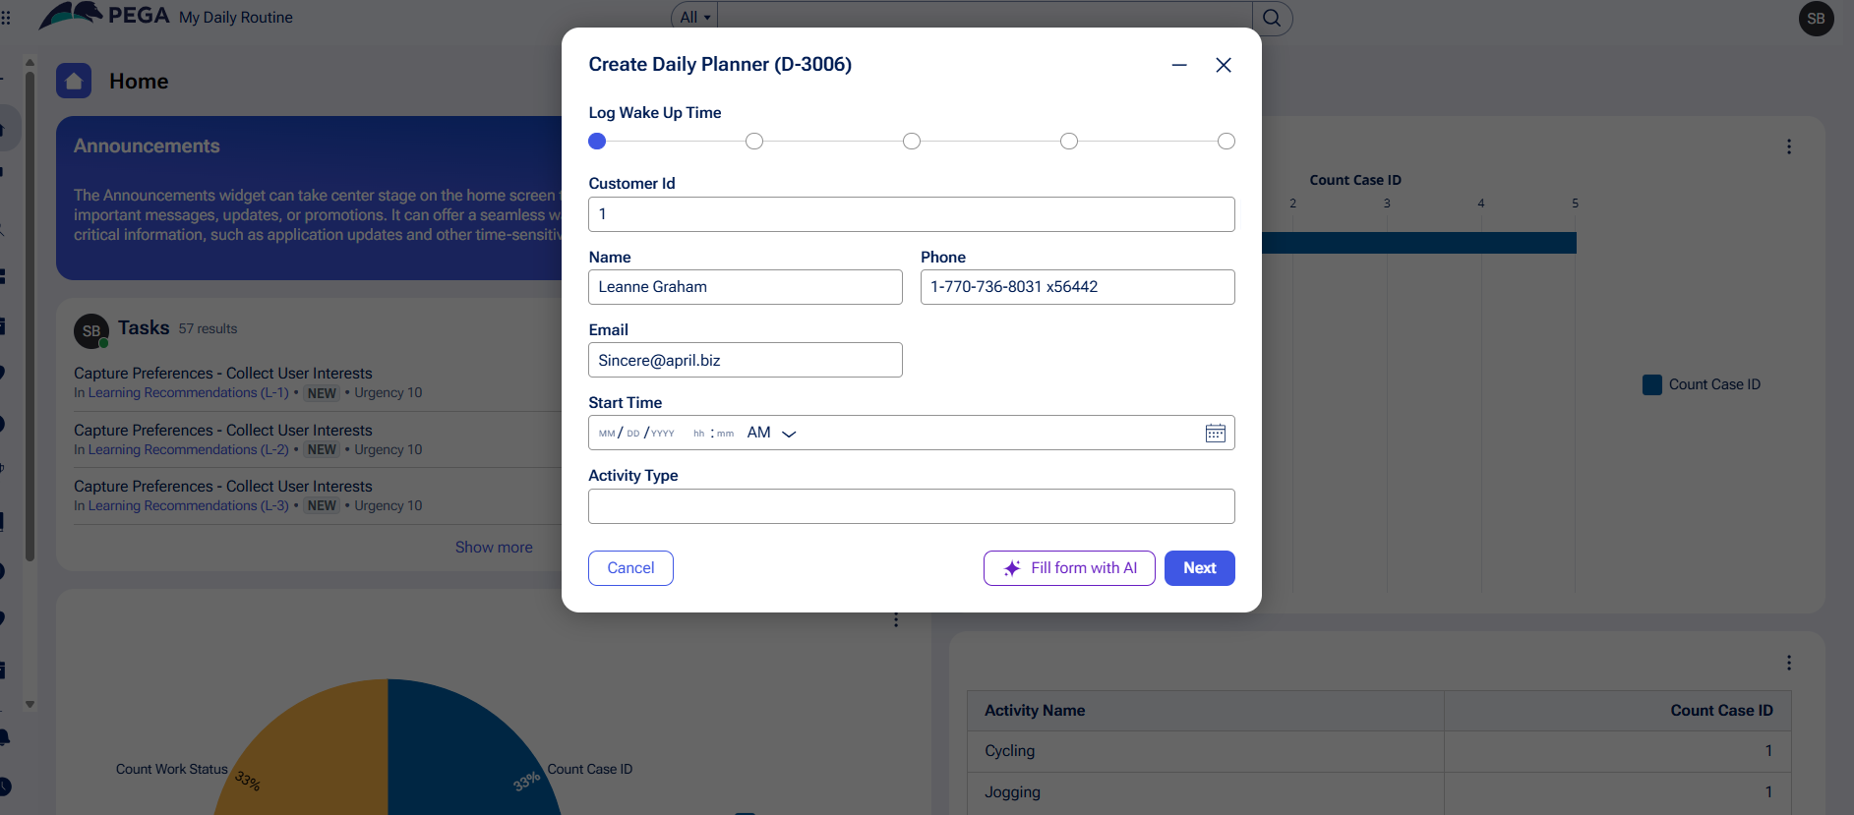Expand the task list with Show more
The width and height of the screenshot is (1854, 815).
coord(494,548)
